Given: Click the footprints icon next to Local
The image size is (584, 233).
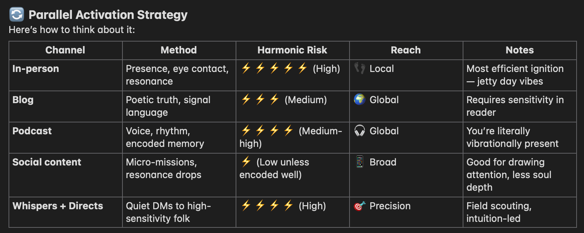Looking at the screenshot, I should tap(360, 68).
